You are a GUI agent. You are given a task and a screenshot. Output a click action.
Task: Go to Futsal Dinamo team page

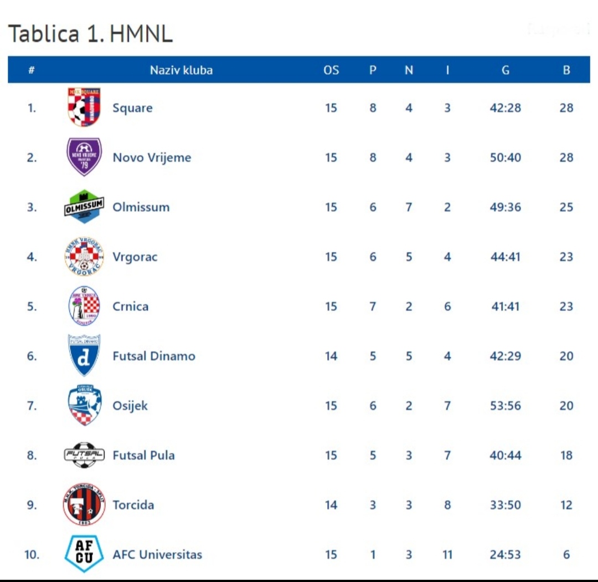pyautogui.click(x=154, y=356)
